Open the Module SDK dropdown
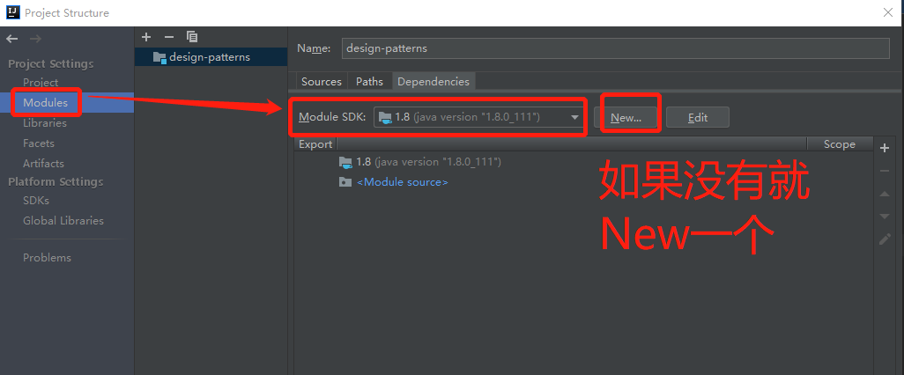Image resolution: width=904 pixels, height=375 pixels. pos(478,117)
